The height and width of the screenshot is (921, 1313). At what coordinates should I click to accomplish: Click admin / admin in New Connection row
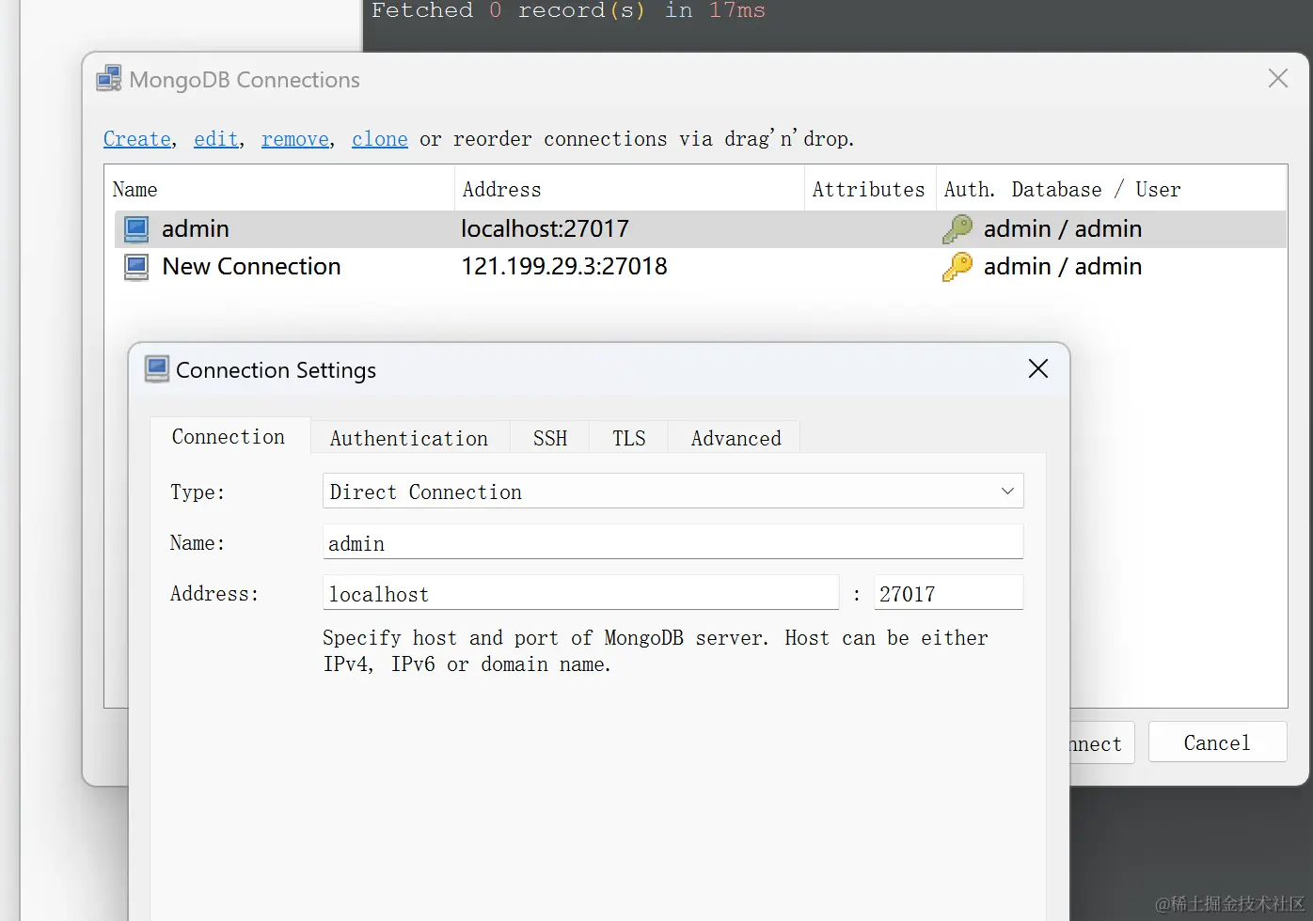1063,267
